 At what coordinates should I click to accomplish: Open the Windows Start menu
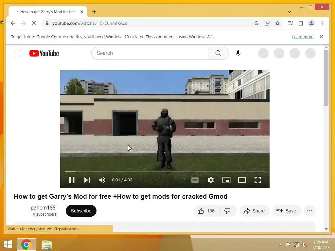click(x=8, y=244)
